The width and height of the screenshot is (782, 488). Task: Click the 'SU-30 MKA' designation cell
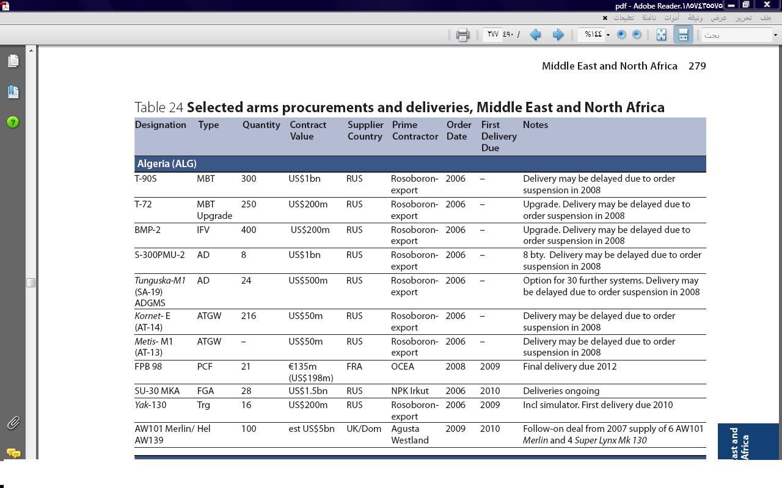[157, 391]
